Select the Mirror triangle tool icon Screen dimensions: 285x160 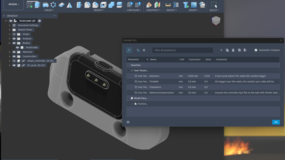[69, 5]
